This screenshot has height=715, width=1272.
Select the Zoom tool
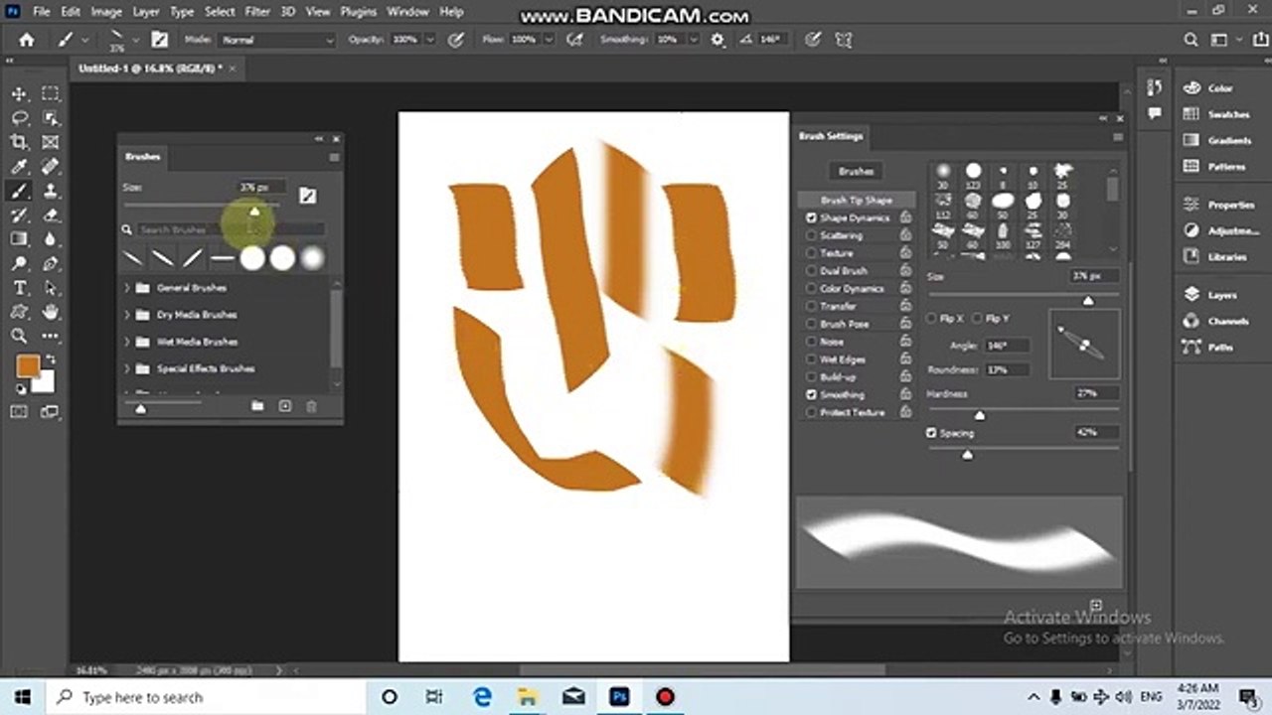19,337
